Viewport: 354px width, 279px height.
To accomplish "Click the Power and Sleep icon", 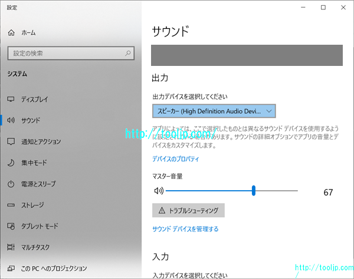I will (x=11, y=184).
